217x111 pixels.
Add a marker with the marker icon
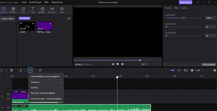coord(40,71)
